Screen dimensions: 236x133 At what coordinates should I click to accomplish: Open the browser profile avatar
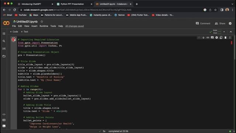[x=227, y=10]
